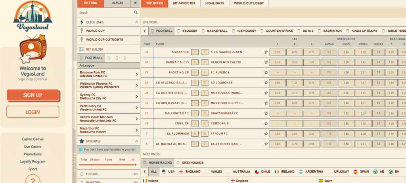
Task: Favorite the Sporting CP match star
Action: pos(266,72)
